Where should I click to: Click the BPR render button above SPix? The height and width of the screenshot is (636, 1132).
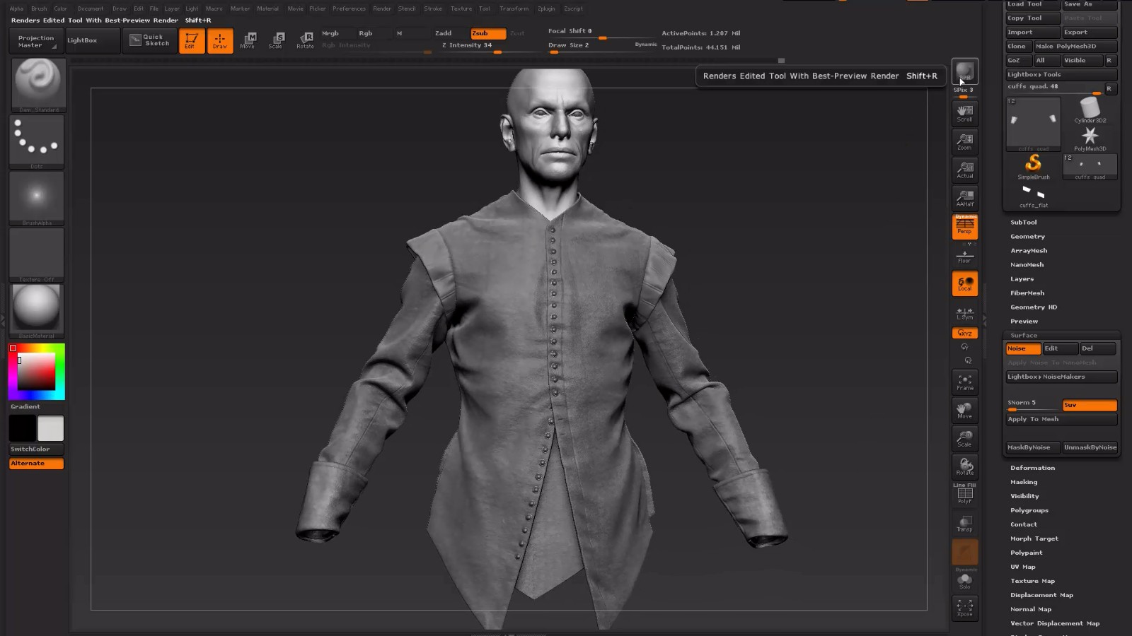964,71
